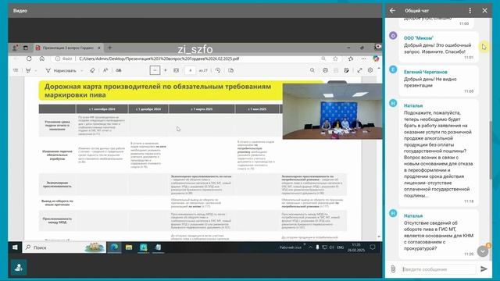This screenshot has width=500, height=281.
Task: Expand the Нарисовать dropdown arrow
Action: pos(82,71)
